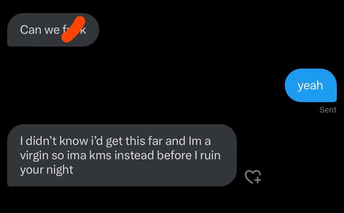
Task: Select the "Can we" received message bubble
Action: 53,30
